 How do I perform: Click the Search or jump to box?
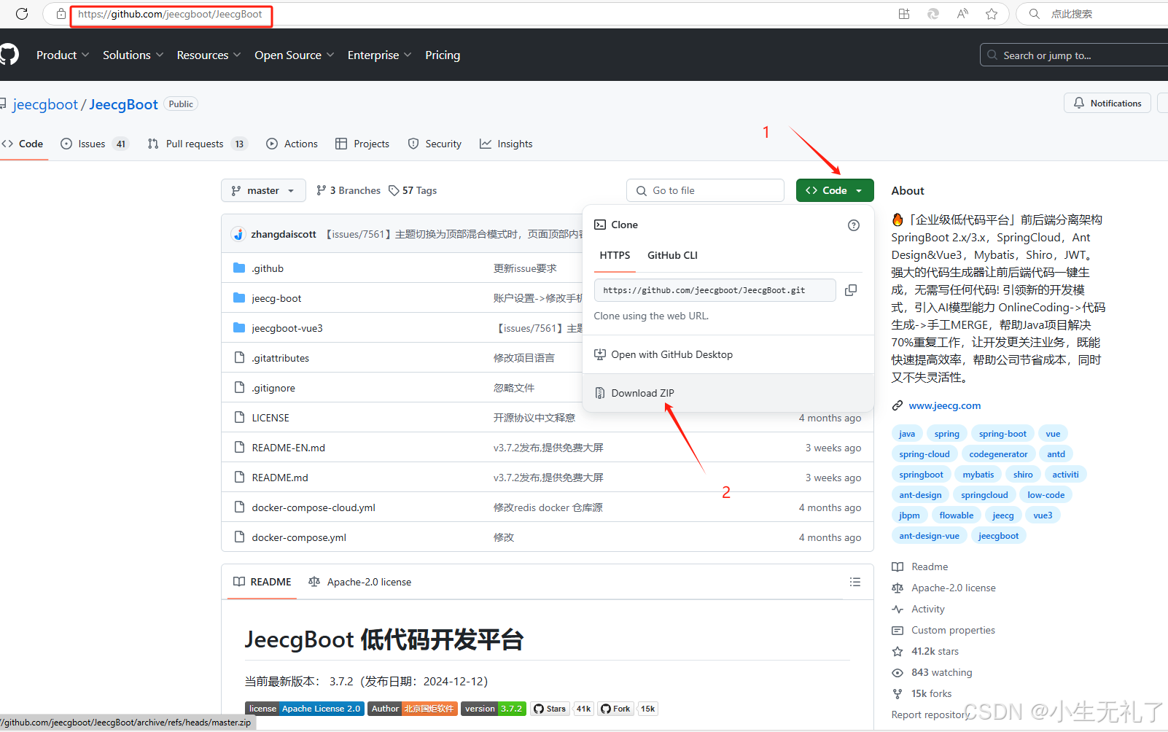click(x=1074, y=55)
